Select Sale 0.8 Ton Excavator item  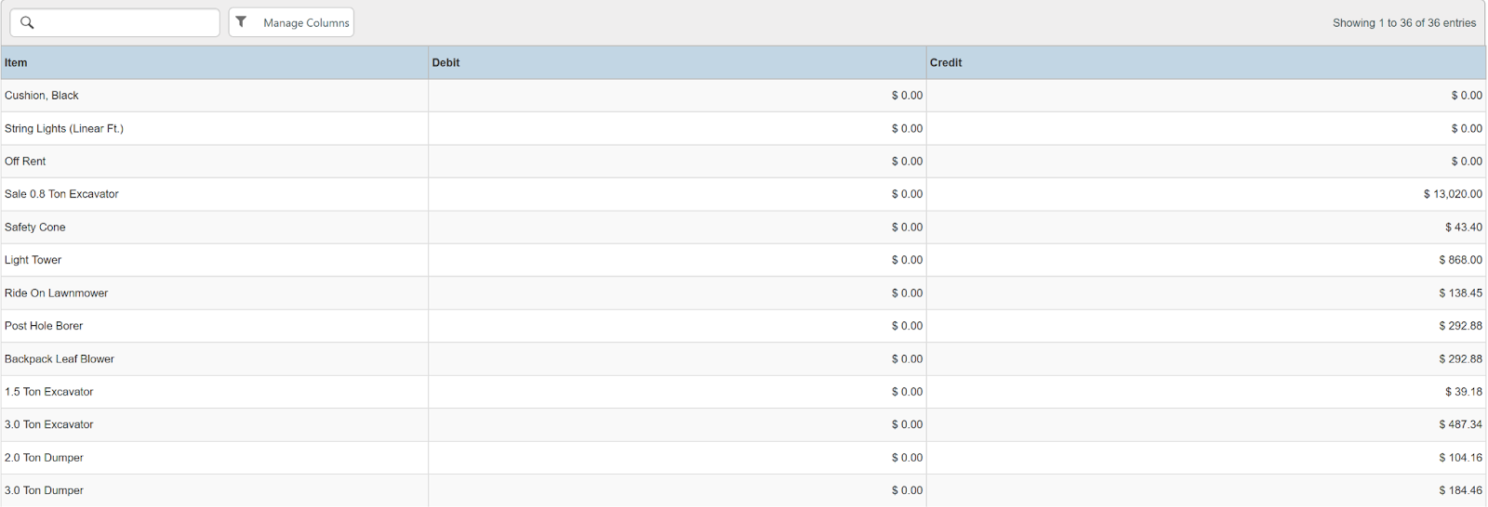click(x=61, y=194)
